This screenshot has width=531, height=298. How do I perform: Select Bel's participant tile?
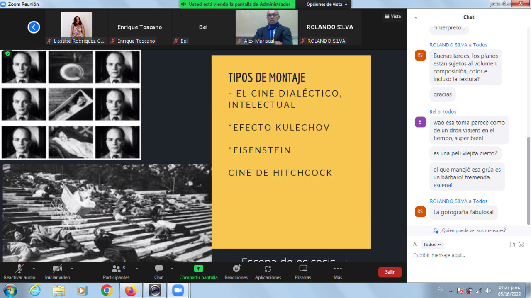(203, 27)
